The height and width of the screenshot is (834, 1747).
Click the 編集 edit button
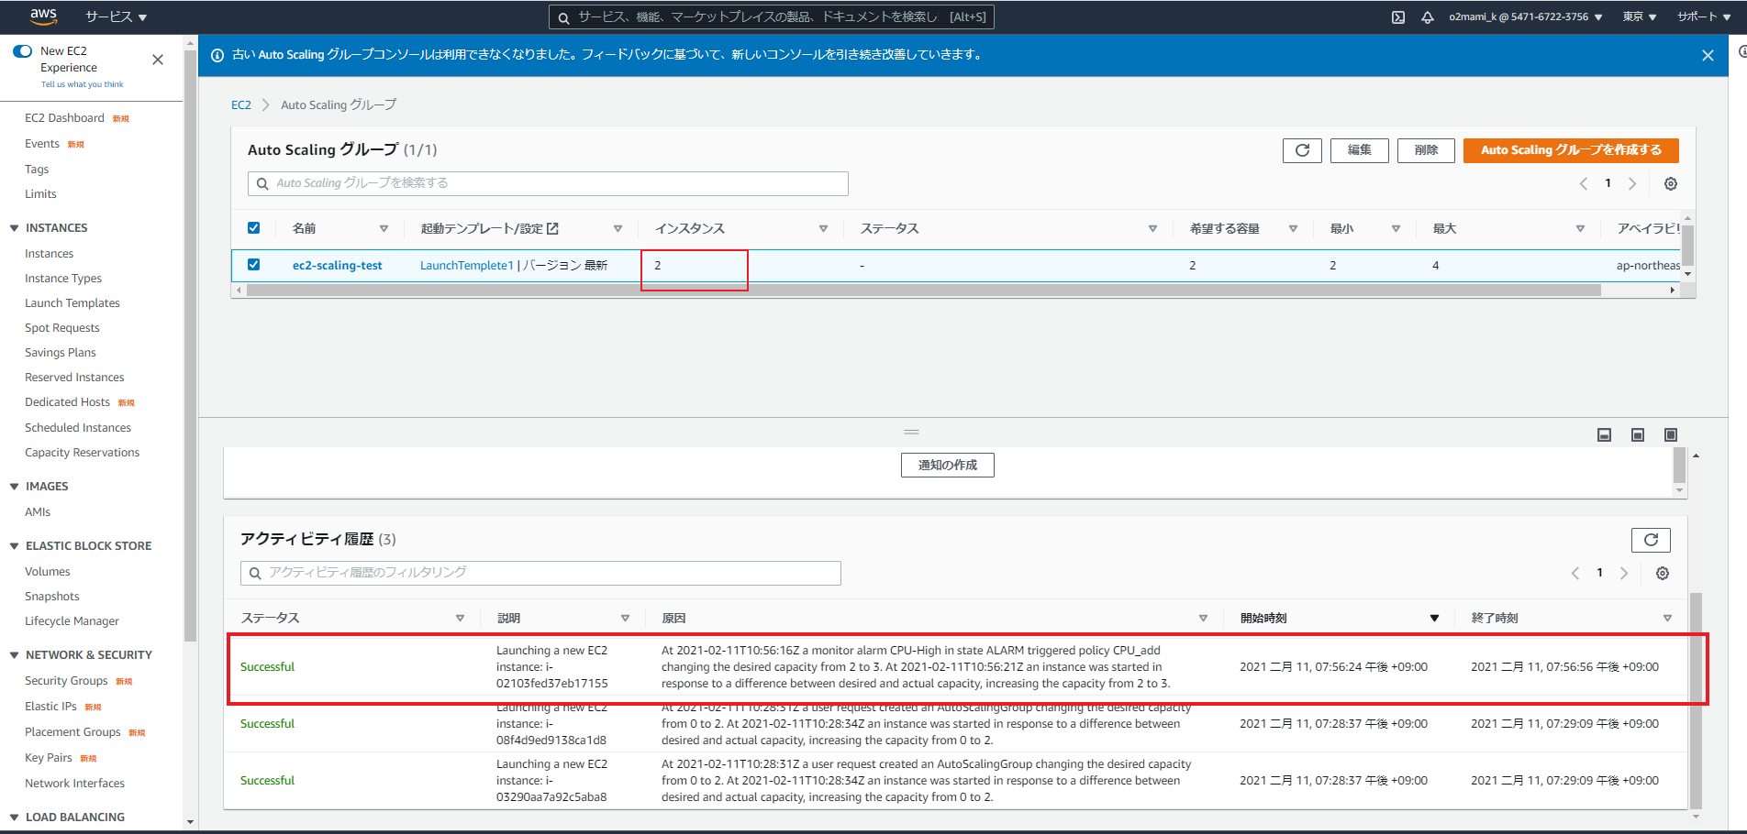(1360, 150)
